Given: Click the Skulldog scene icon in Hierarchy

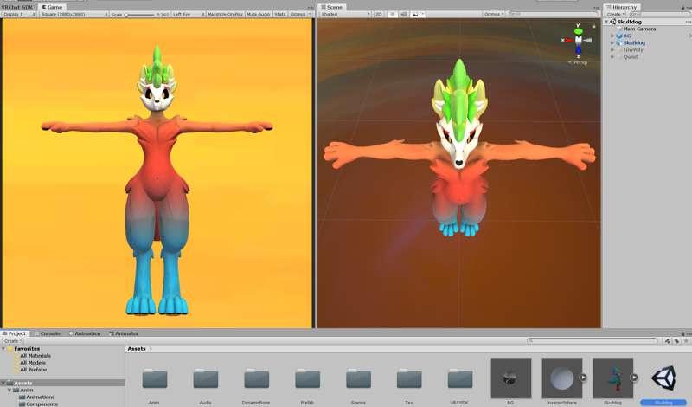Looking at the screenshot, I should point(613,21).
